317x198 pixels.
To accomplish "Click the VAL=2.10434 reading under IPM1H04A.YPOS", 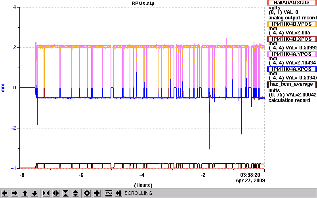I will (300, 63).
